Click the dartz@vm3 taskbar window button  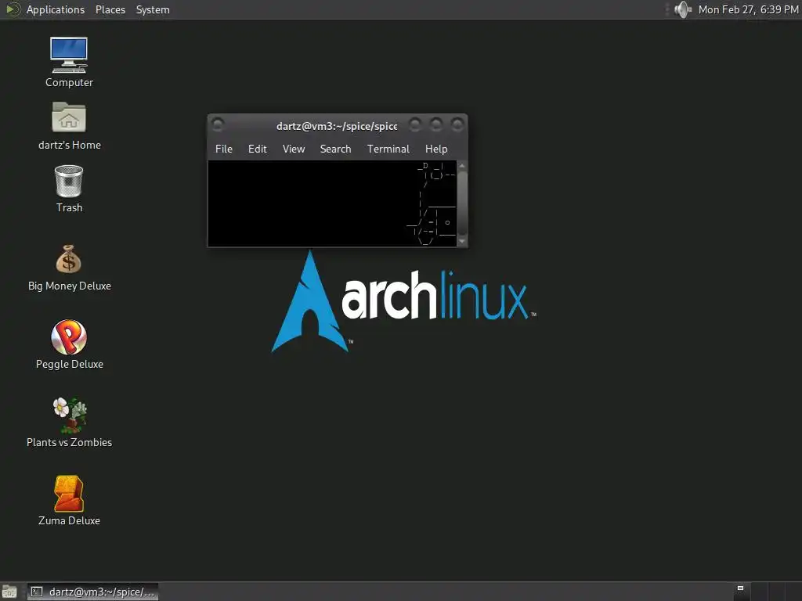[x=92, y=592]
